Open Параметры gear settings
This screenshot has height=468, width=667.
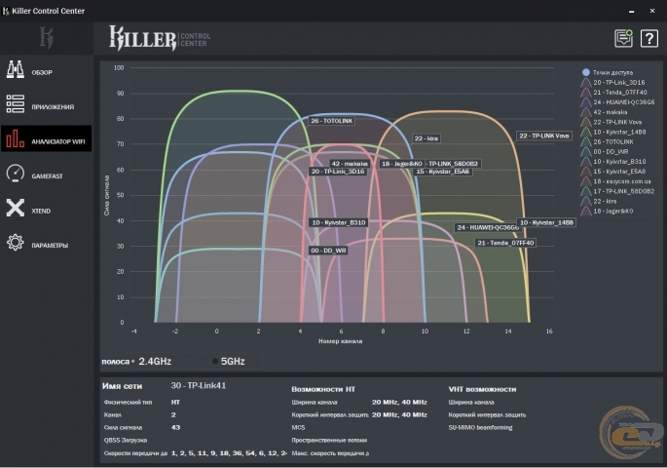click(x=46, y=245)
